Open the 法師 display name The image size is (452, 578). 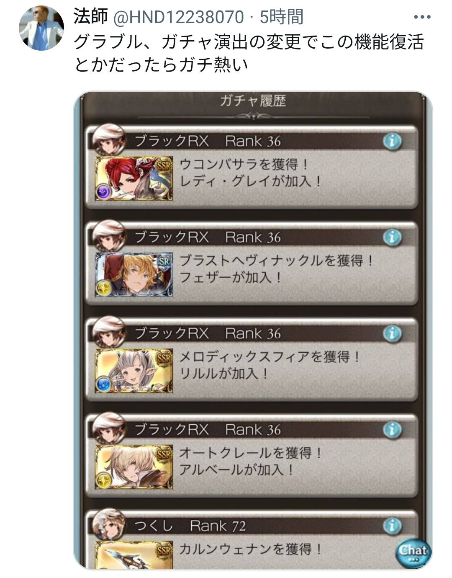click(x=91, y=17)
